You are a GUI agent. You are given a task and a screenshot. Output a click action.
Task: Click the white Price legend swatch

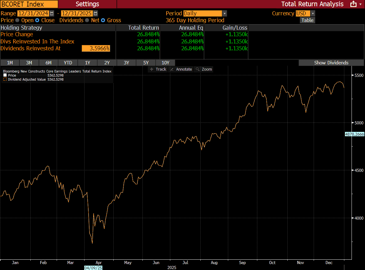pyautogui.click(x=5, y=75)
